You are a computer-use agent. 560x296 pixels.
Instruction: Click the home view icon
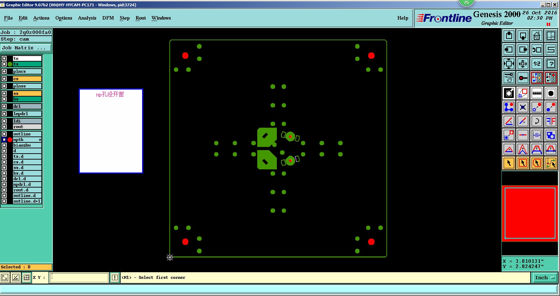537,36
